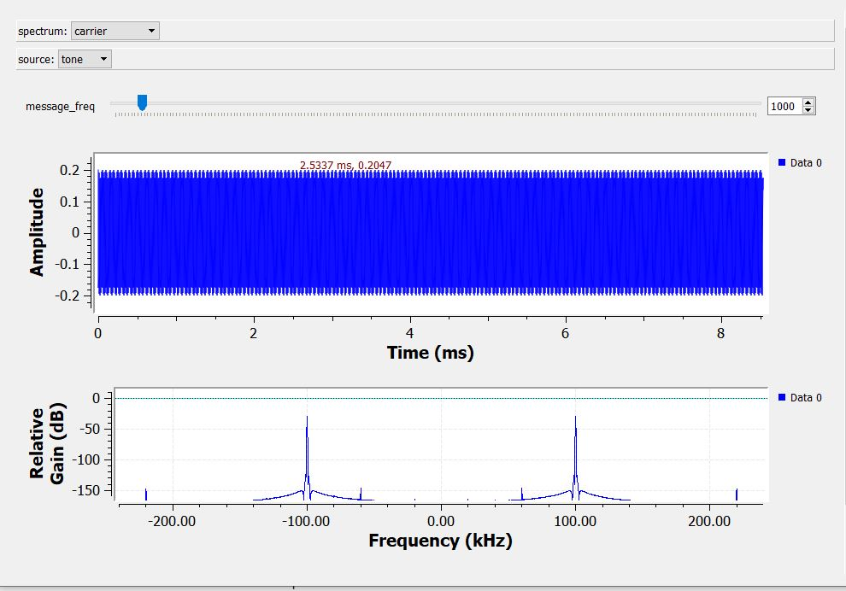Click the cursor readout showing 2.5337 ms
846x591 pixels.
349,164
